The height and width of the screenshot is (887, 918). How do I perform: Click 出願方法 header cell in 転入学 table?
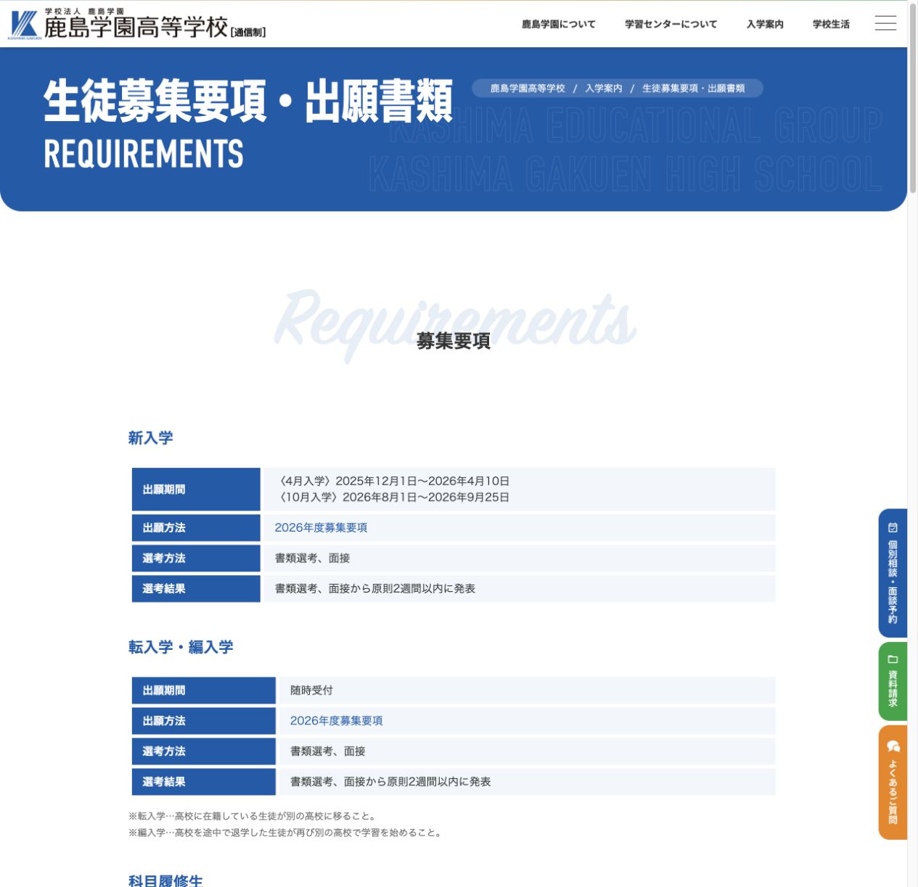tap(204, 721)
